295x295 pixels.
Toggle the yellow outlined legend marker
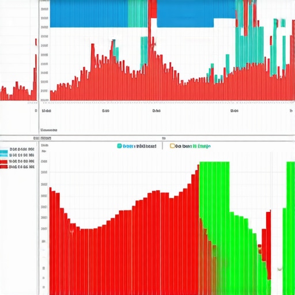coord(172,146)
